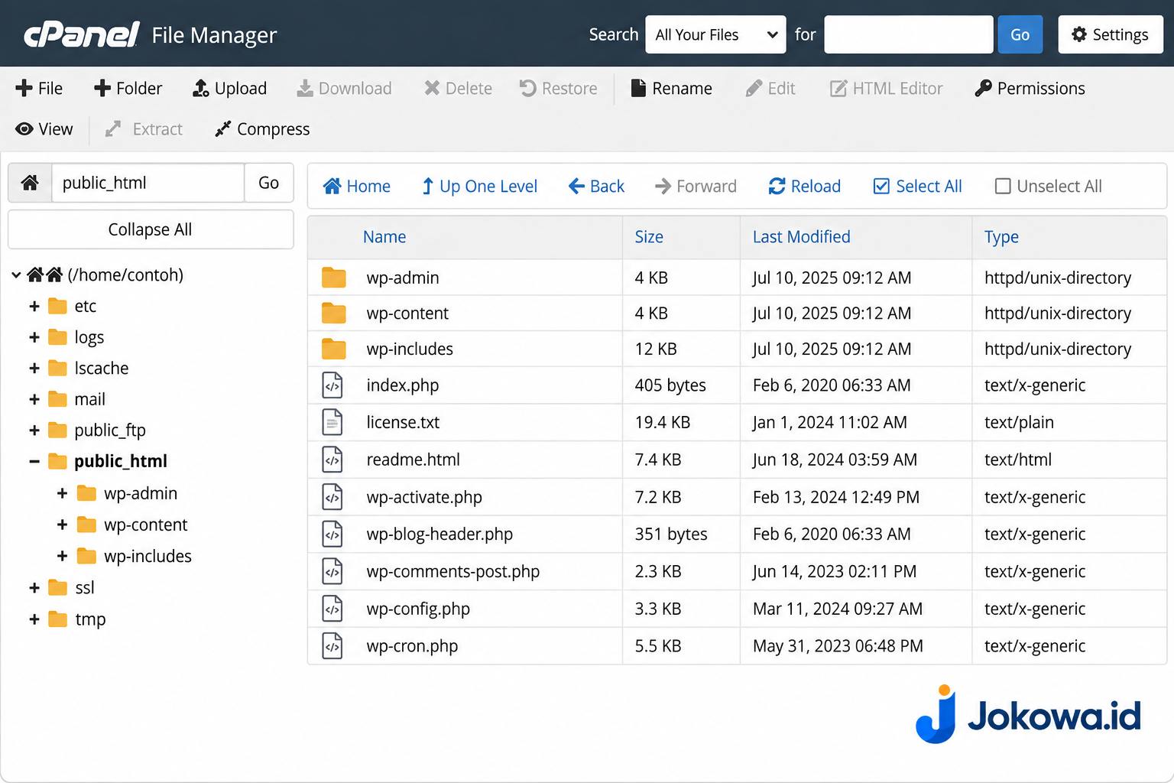The width and height of the screenshot is (1174, 783).
Task: Expand the tmp folder in tree
Action: coord(34,619)
